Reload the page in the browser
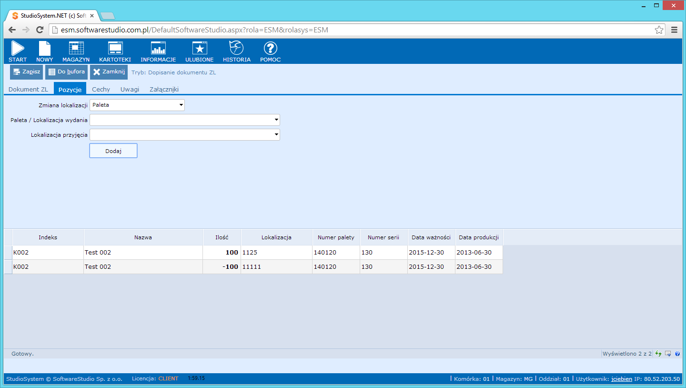This screenshot has height=388, width=686. 40,30
